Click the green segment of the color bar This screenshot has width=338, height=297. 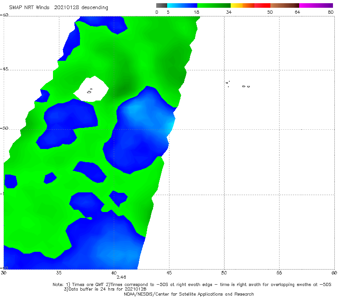point(214,5)
